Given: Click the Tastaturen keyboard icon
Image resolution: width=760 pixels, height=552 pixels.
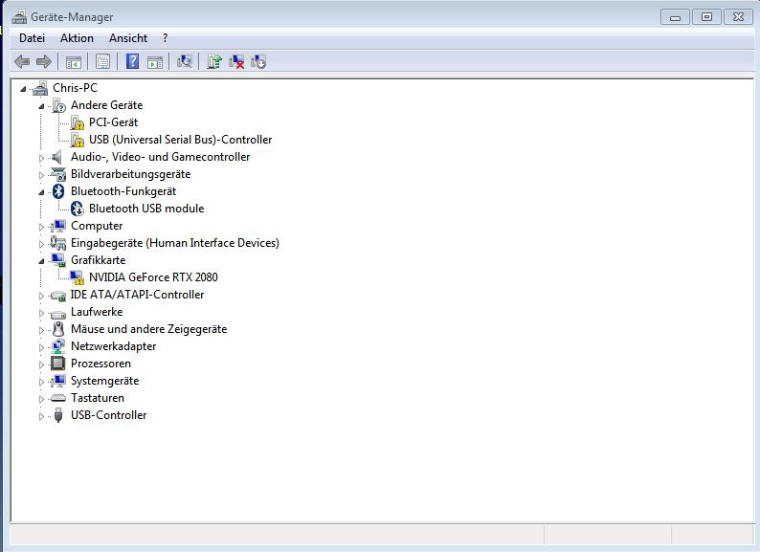Looking at the screenshot, I should click(x=58, y=398).
